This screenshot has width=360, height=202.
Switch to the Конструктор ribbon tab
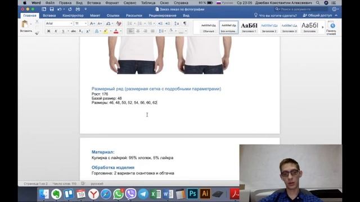(x=73, y=16)
